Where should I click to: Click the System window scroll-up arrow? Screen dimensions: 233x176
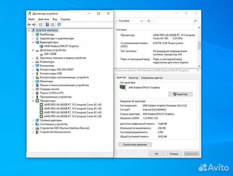tap(199, 28)
